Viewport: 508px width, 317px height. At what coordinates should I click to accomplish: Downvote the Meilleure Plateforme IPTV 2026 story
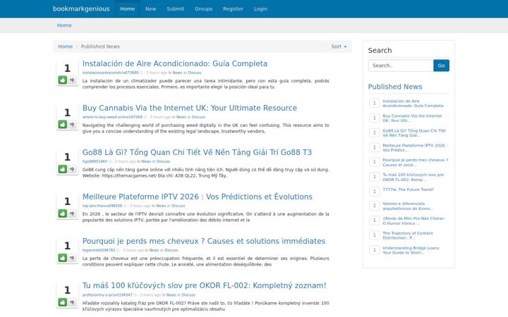point(72,213)
